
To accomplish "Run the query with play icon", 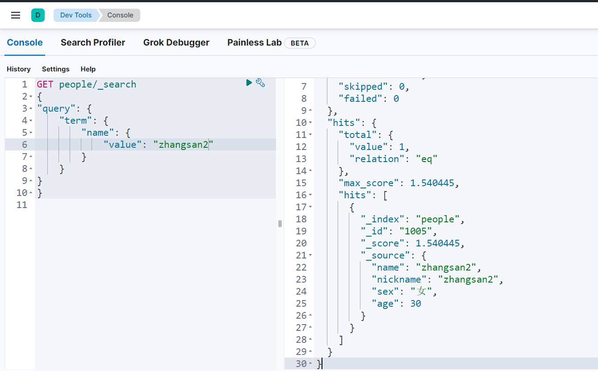I will tap(249, 83).
